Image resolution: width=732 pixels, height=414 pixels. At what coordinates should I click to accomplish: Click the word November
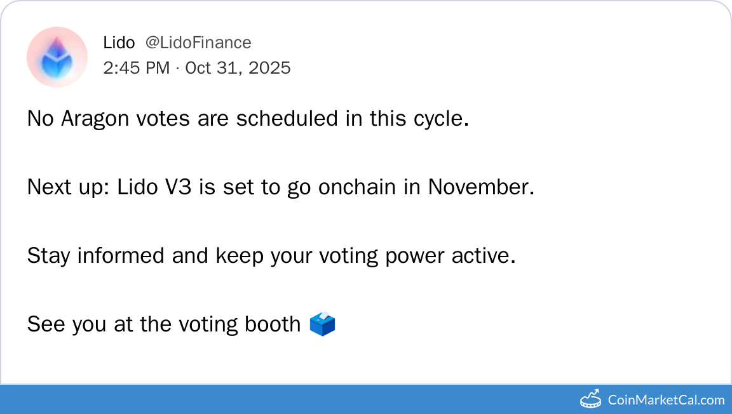pos(477,187)
